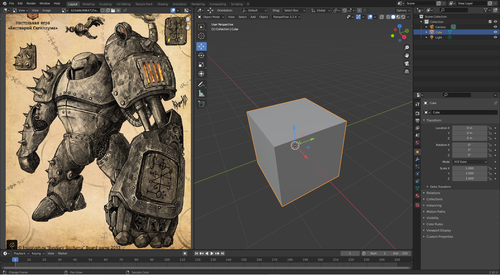Lock Location X transform
This screenshot has width=500, height=275.
click(490, 128)
